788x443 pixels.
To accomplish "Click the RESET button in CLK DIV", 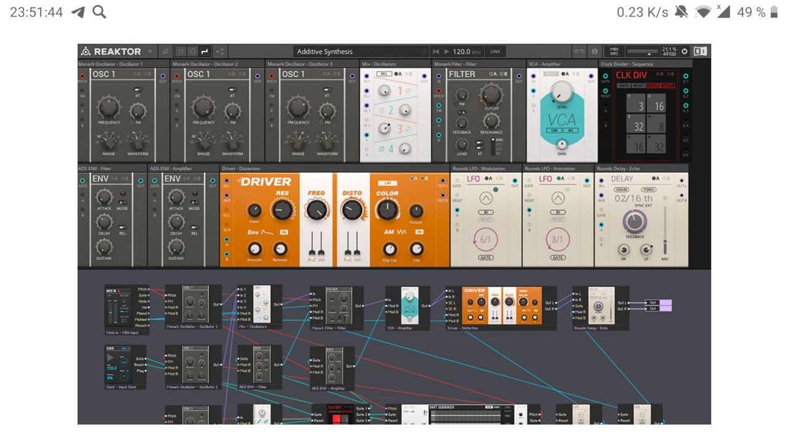I will tap(638, 86).
